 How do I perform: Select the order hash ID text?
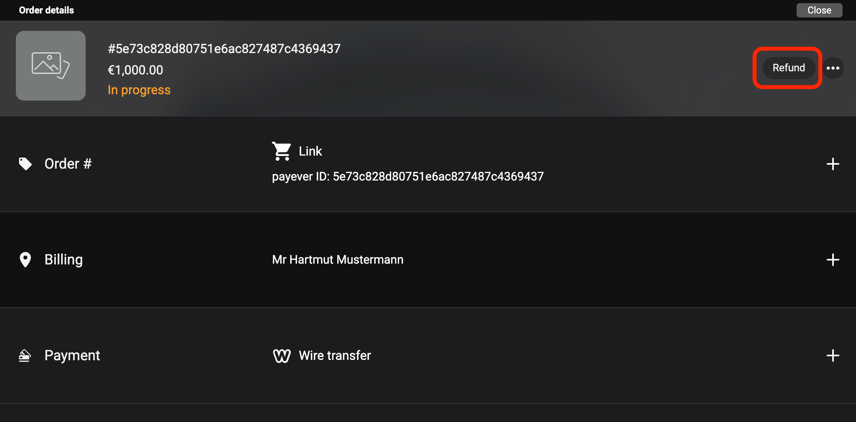(224, 49)
